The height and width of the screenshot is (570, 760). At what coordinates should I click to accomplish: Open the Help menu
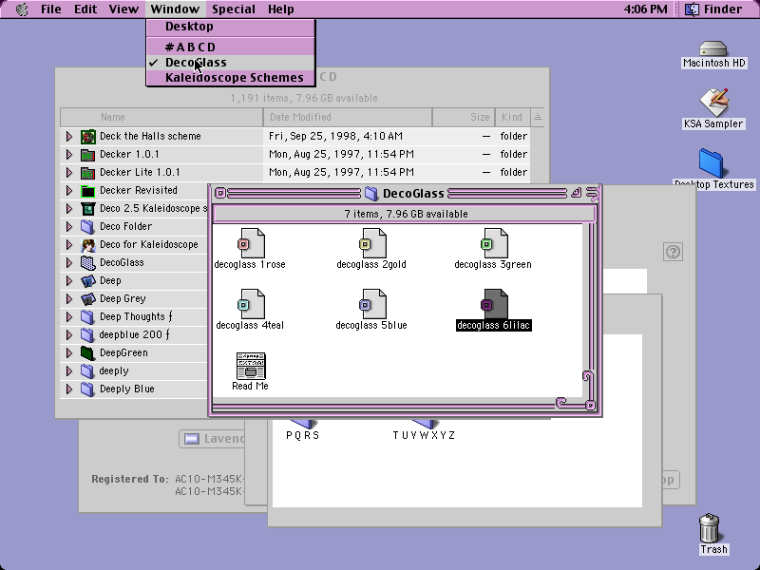pos(280,9)
